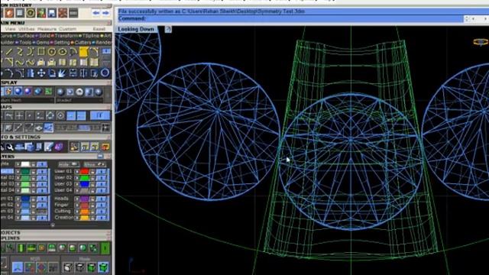
Task: Click the Looking Down viewport label
Action: point(136,29)
